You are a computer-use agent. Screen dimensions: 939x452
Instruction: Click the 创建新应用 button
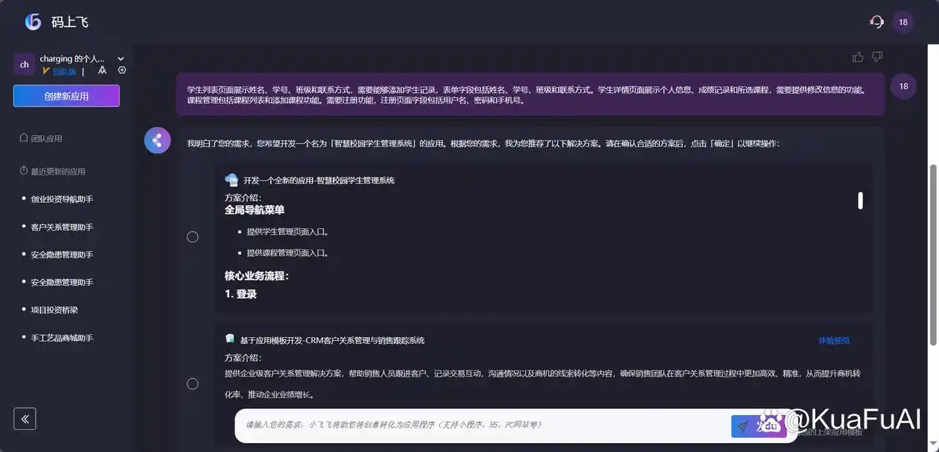pos(66,98)
